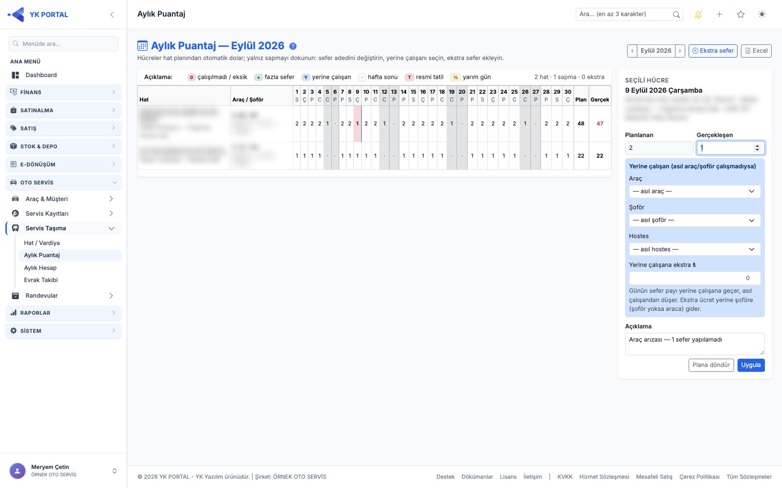The image size is (782, 488).
Task: Click the Yerine çalışana ekstra ₺ field
Action: [695, 278]
